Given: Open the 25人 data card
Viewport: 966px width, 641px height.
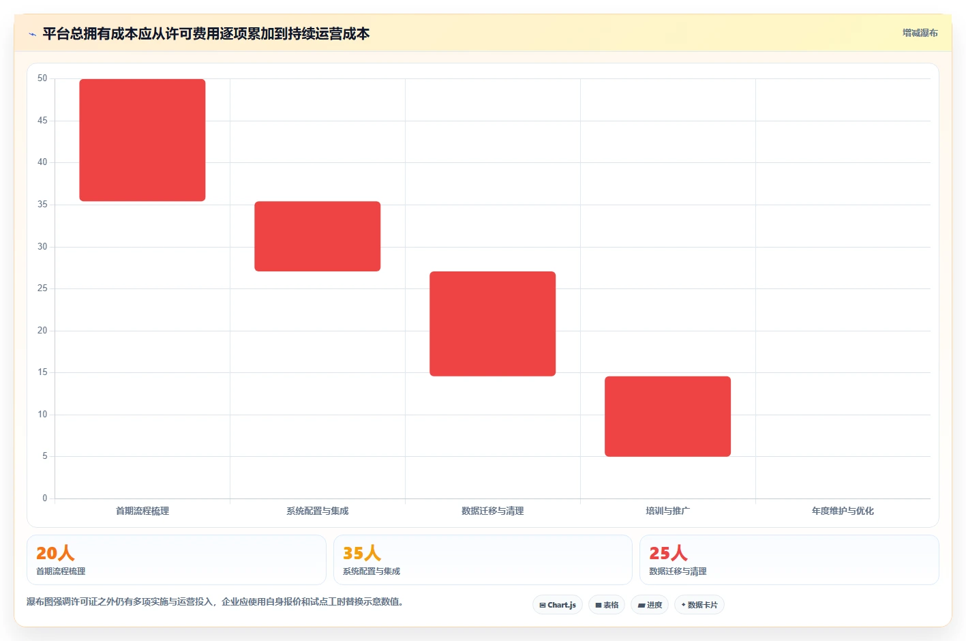Looking at the screenshot, I should pyautogui.click(x=789, y=560).
